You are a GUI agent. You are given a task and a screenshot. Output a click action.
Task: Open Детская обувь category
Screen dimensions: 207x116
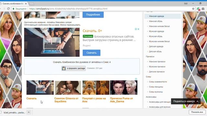[155, 52]
